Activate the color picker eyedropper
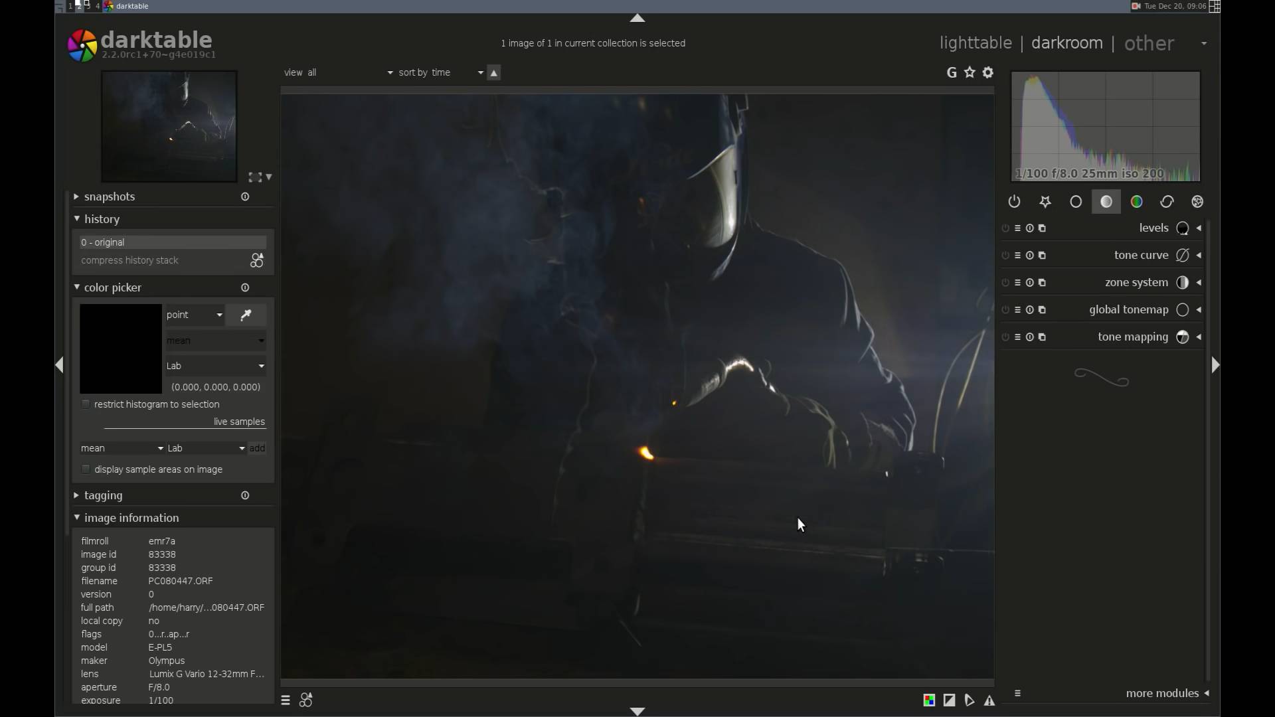This screenshot has height=717, width=1275. click(x=246, y=315)
